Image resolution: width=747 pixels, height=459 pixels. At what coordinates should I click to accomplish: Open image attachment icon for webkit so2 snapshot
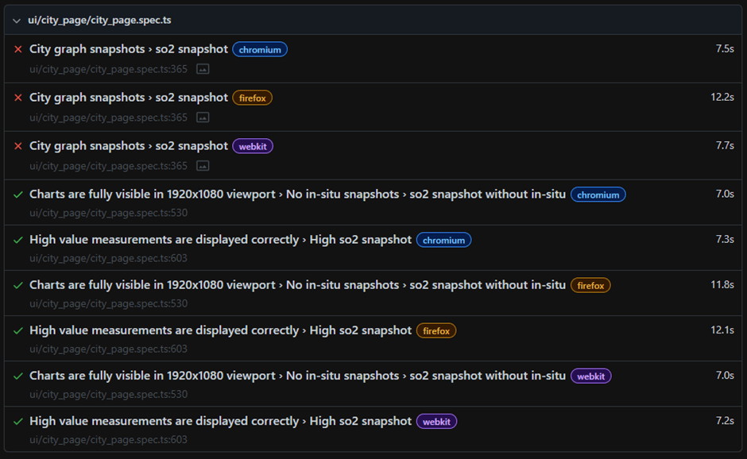203,166
